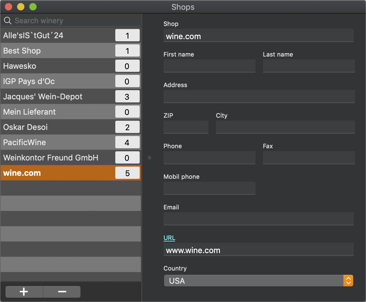Click the Mobil phone field
The image size is (366, 302).
click(210, 188)
